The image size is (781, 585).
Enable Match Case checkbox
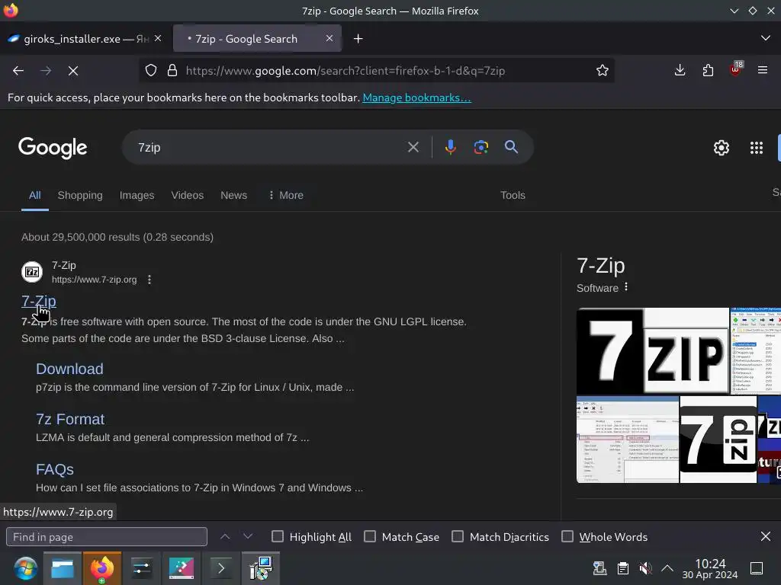tap(370, 536)
